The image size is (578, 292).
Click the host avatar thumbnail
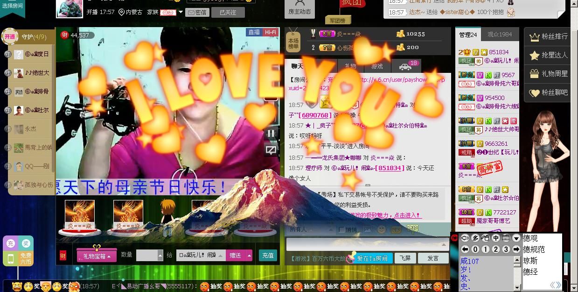tap(70, 8)
